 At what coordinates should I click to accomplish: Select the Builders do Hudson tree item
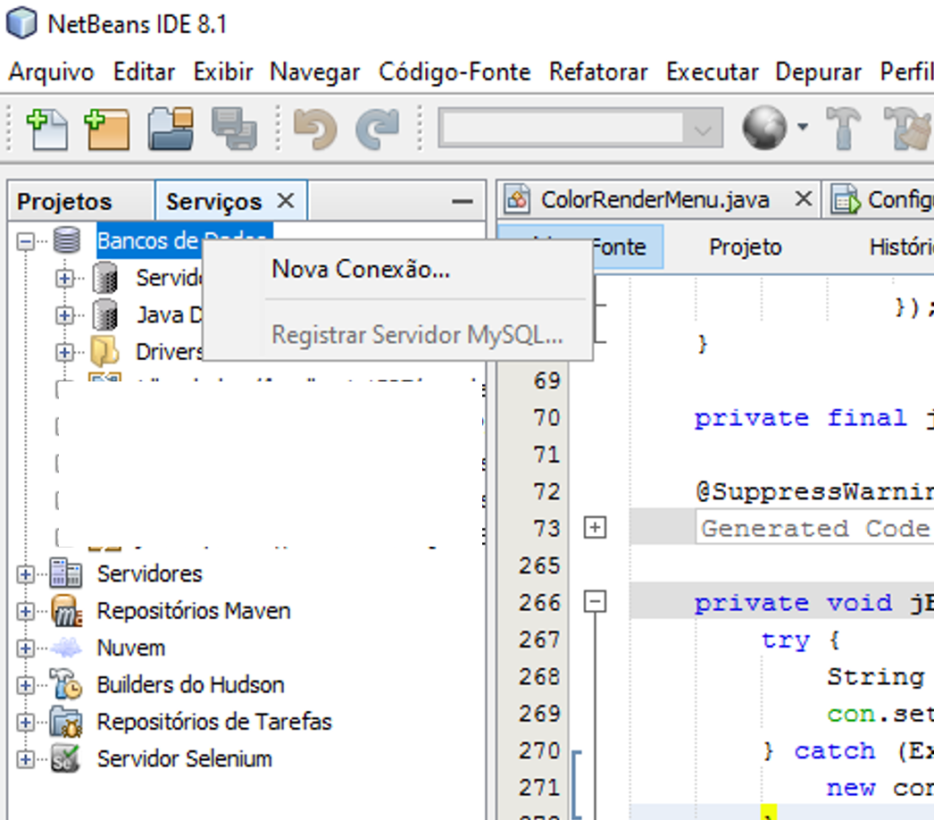click(190, 685)
